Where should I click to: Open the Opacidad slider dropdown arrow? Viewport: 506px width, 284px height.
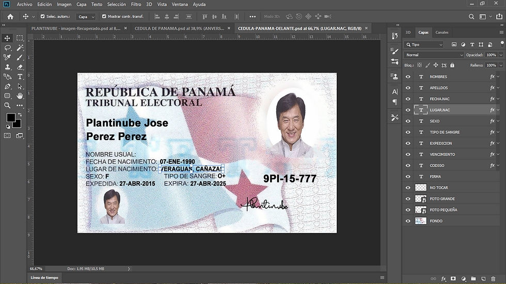tap(501, 55)
